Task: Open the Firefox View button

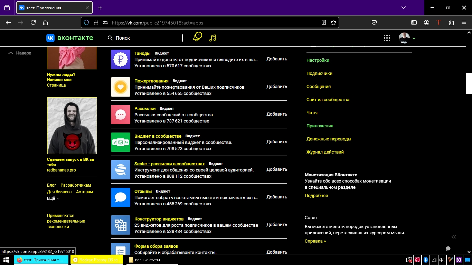Action: click(7, 8)
